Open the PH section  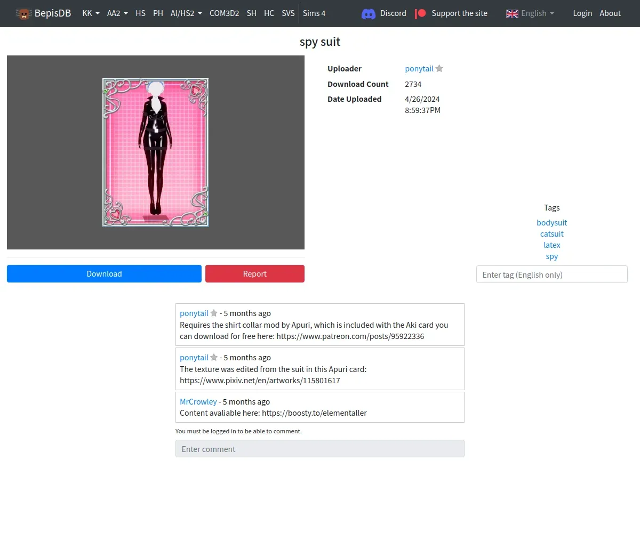tap(158, 13)
